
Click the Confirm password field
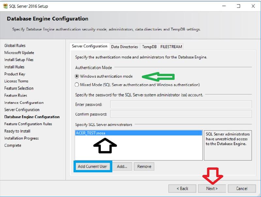point(181,114)
